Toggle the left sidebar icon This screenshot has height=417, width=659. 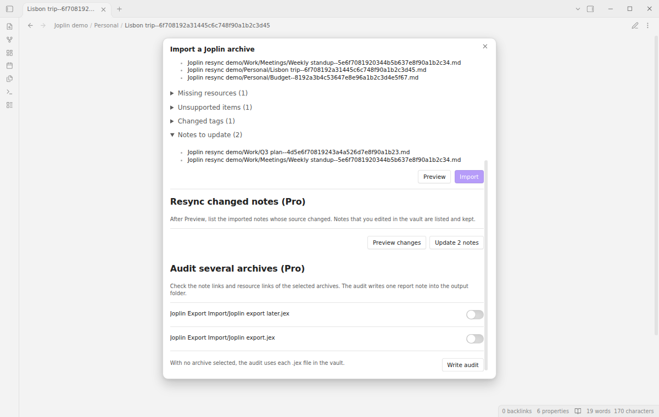[x=9, y=9]
